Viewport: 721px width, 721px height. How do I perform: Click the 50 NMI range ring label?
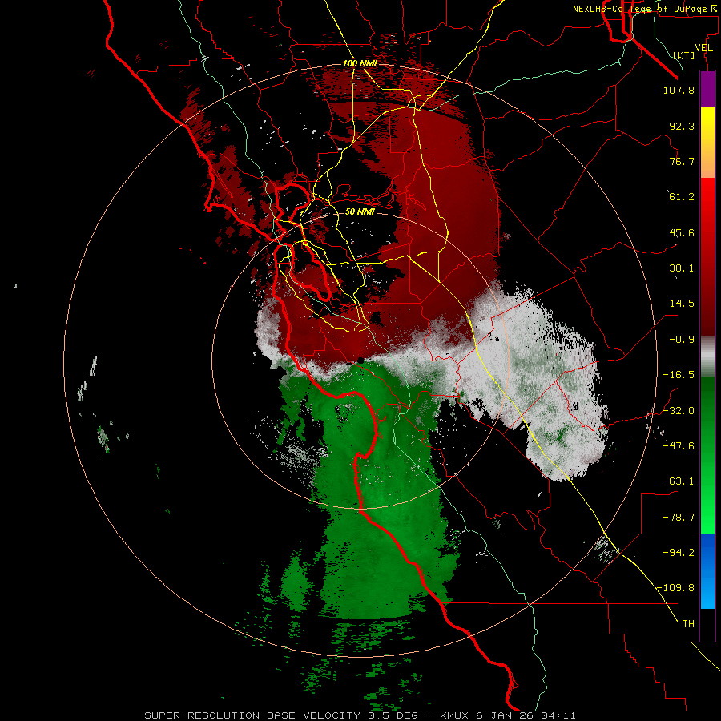point(360,212)
